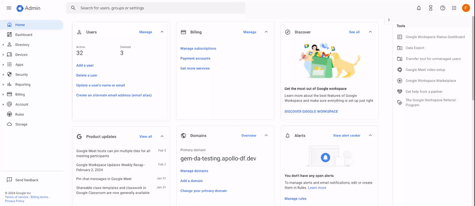The height and width of the screenshot is (206, 475).
Task: Collapse the Users card
Action: 162,32
